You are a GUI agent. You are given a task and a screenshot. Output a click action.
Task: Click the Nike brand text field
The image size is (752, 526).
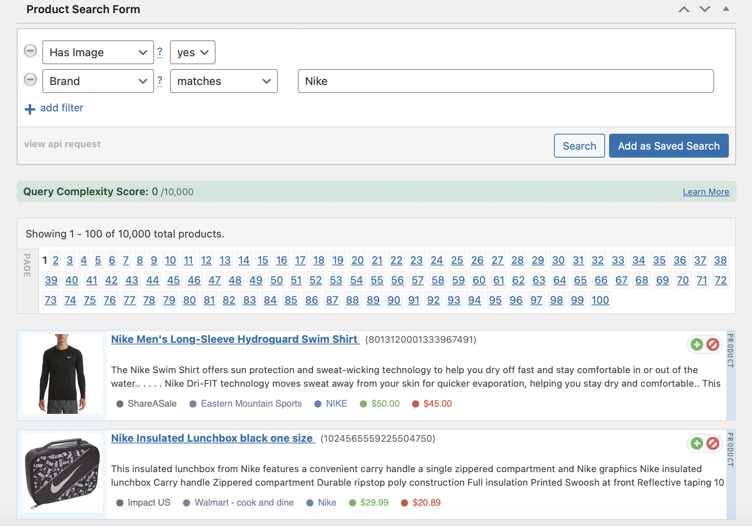click(x=506, y=81)
